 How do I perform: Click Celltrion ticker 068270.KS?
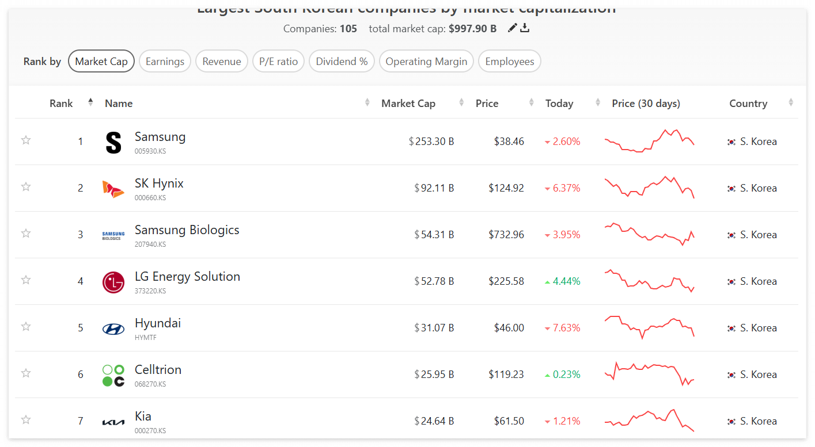coord(150,384)
